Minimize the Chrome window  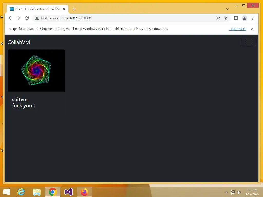pyautogui.click(x=237, y=6)
